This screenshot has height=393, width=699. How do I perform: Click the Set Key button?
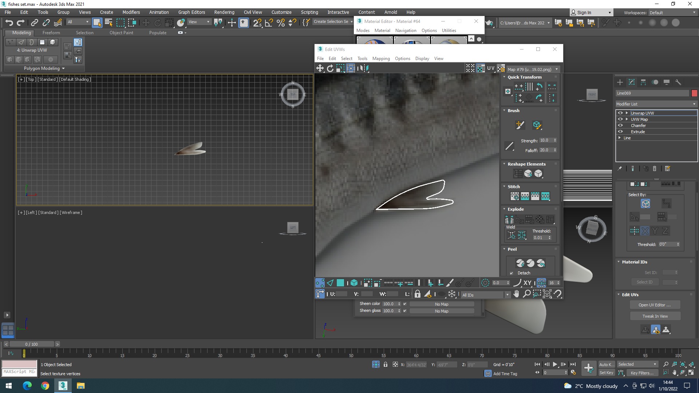(607, 373)
